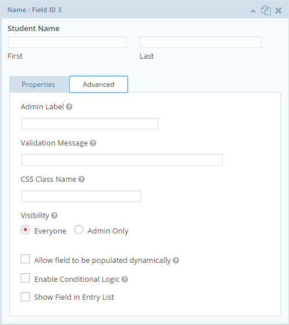Image resolution: width=289 pixels, height=325 pixels.
Task: Focus the Admin Label text field
Action: point(90,124)
